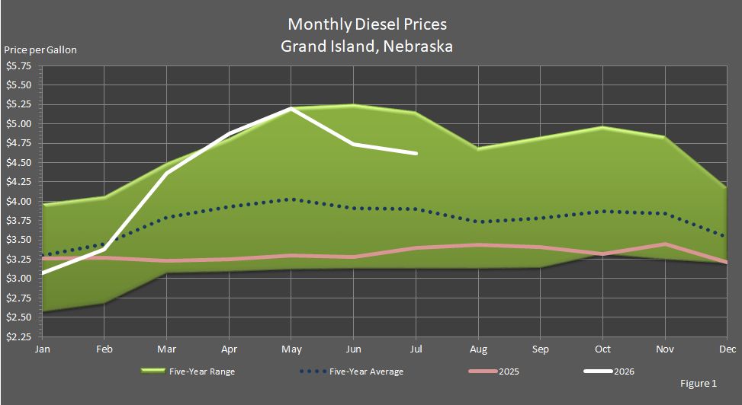Click the May x-axis label
The image size is (742, 405).
tap(291, 349)
